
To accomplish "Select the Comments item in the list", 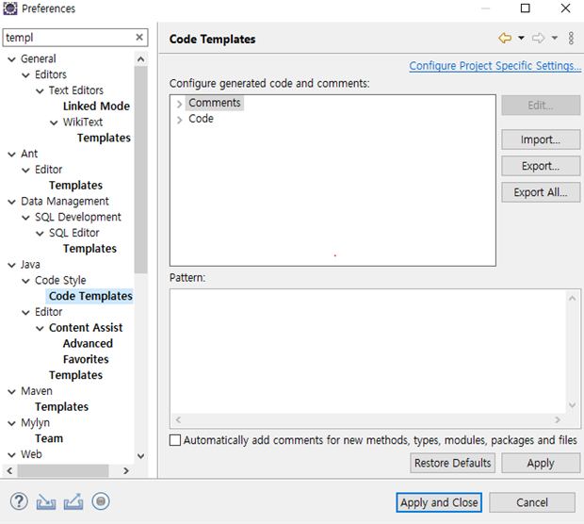I will click(x=215, y=103).
